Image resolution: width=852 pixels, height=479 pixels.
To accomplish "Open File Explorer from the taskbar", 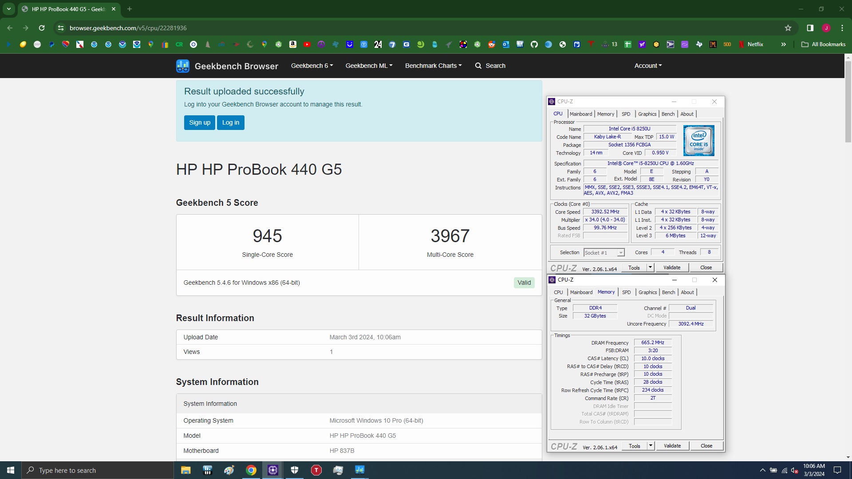I will tap(186, 470).
